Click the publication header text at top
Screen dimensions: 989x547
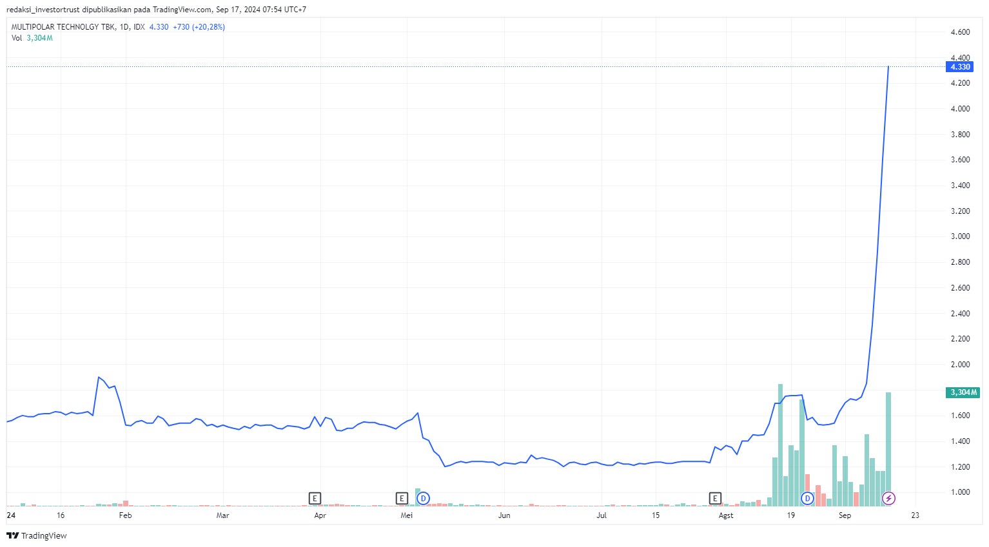tap(156, 10)
